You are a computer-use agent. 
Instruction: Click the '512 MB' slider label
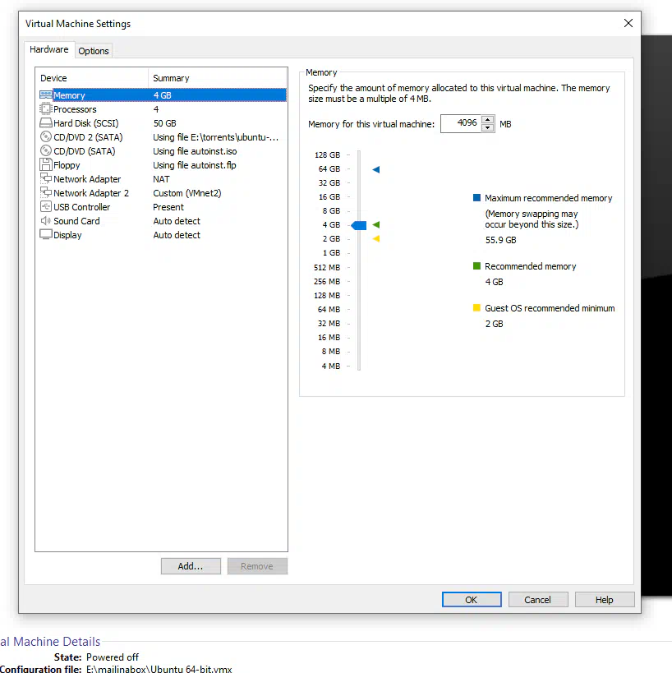click(x=327, y=267)
